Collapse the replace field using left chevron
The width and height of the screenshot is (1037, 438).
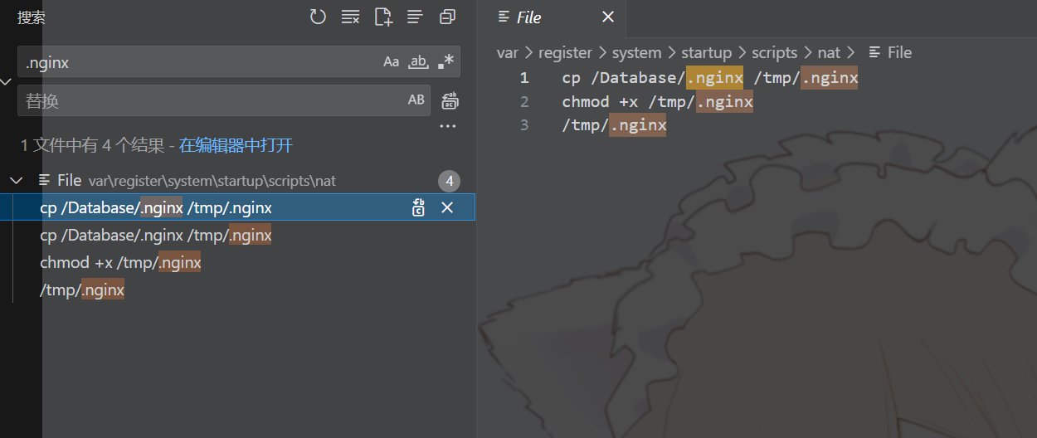tap(7, 81)
